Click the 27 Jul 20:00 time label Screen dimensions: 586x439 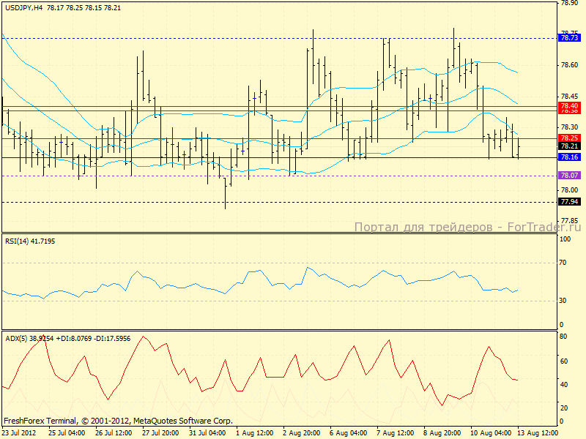pos(161,433)
